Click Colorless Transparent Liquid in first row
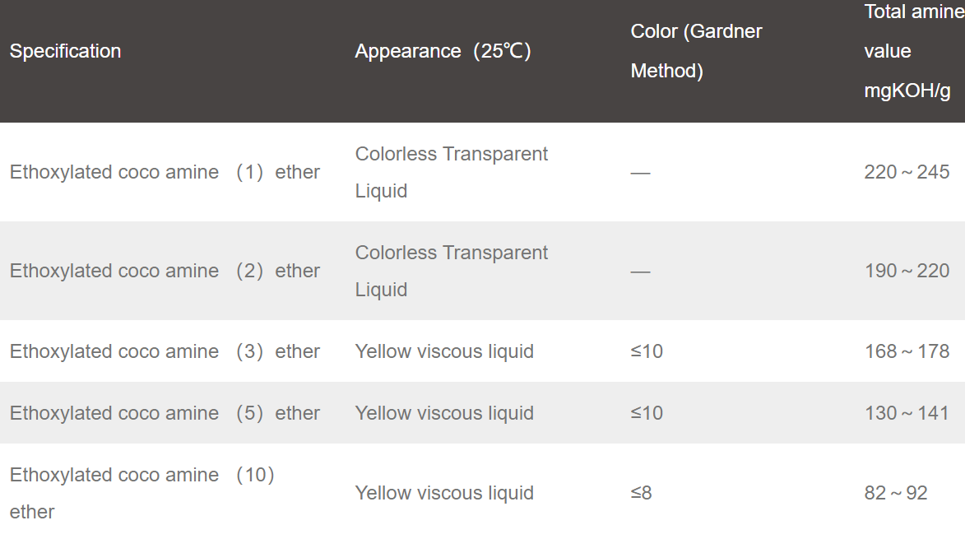 click(451, 172)
